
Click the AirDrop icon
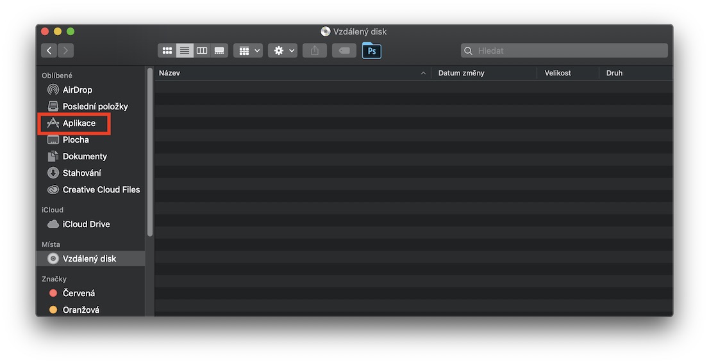[53, 90]
